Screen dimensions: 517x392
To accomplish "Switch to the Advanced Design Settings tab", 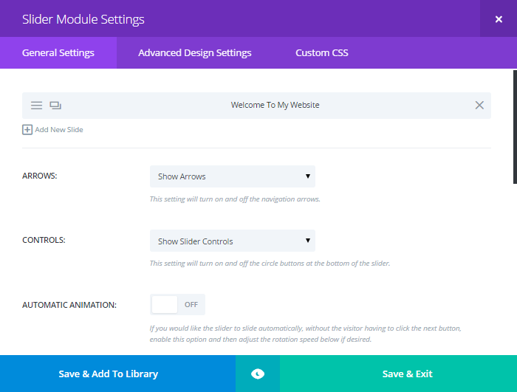I will (195, 52).
